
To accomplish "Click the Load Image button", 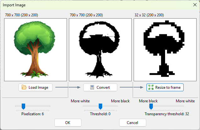I will pyautogui.click(x=36, y=87).
